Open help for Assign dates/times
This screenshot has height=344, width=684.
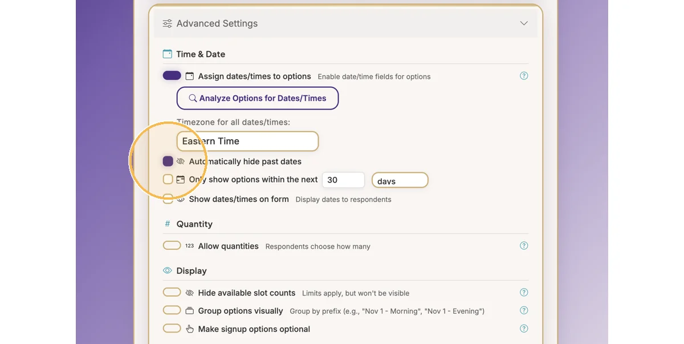pyautogui.click(x=524, y=76)
